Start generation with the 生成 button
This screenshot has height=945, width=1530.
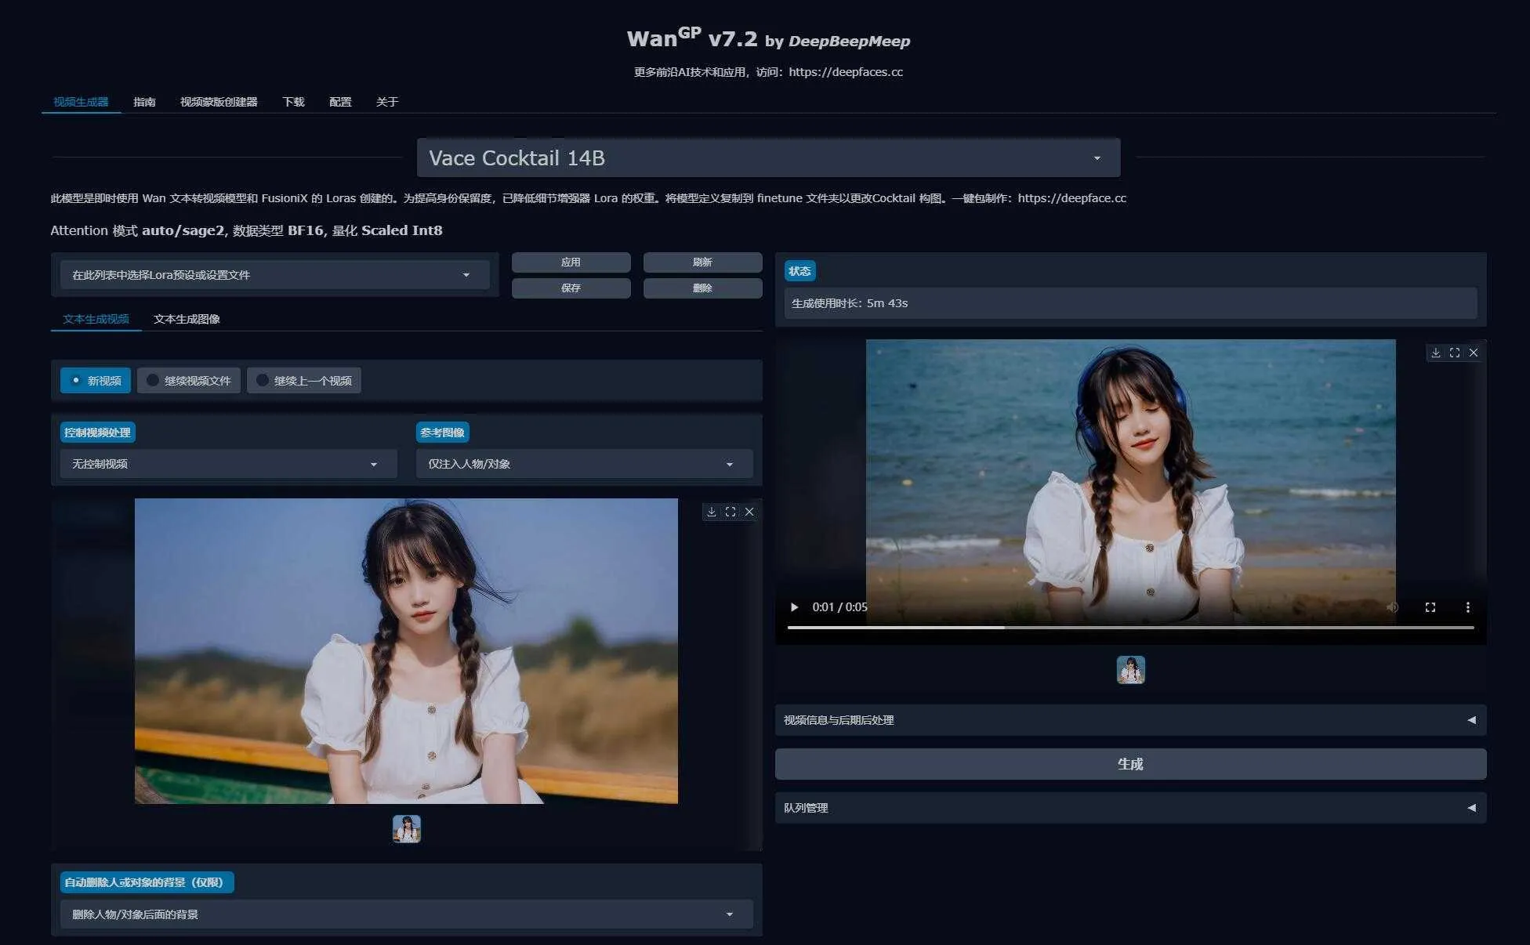[x=1130, y=764]
